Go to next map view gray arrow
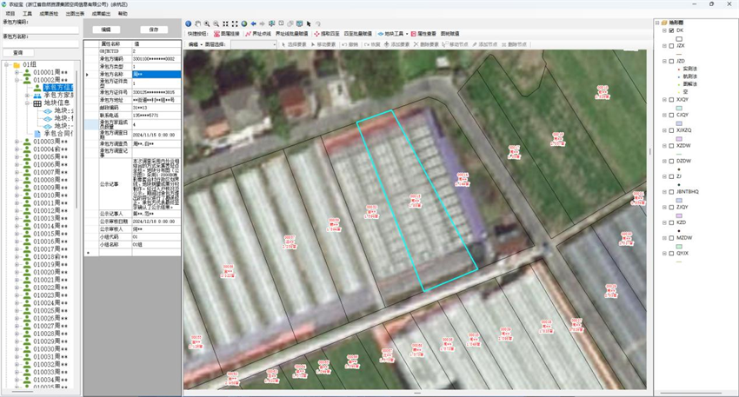Image resolution: width=739 pixels, height=397 pixels. click(262, 23)
